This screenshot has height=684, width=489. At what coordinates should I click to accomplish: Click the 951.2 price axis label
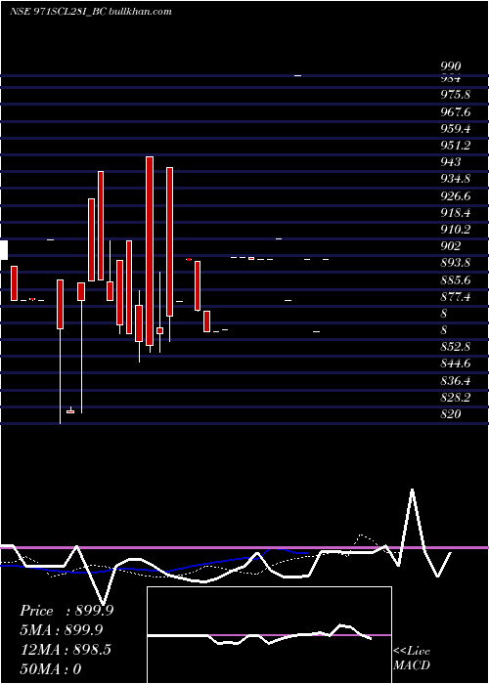tap(455, 146)
